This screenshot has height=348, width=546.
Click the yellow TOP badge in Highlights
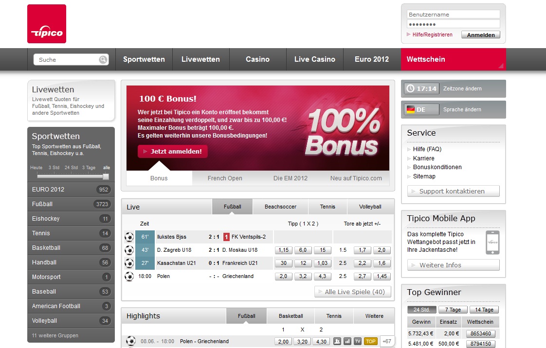[x=370, y=341]
